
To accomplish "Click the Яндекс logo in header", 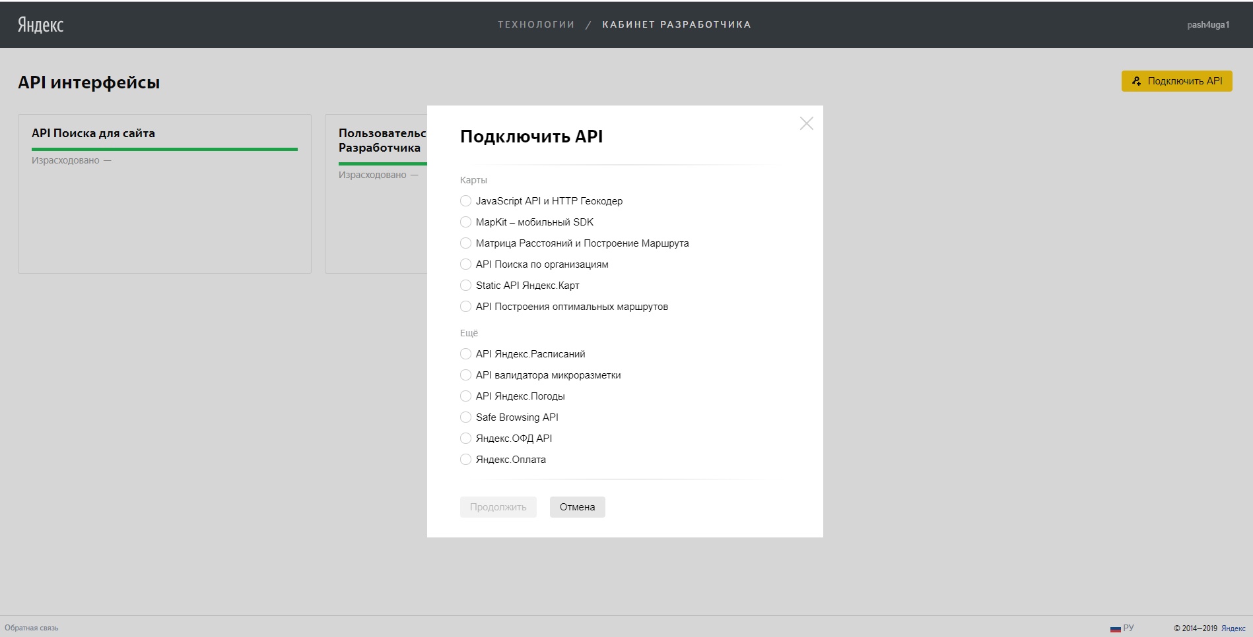I will click(x=40, y=25).
